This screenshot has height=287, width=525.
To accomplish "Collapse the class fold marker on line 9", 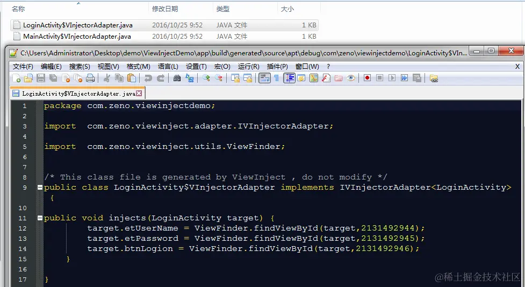I will click(x=40, y=188).
